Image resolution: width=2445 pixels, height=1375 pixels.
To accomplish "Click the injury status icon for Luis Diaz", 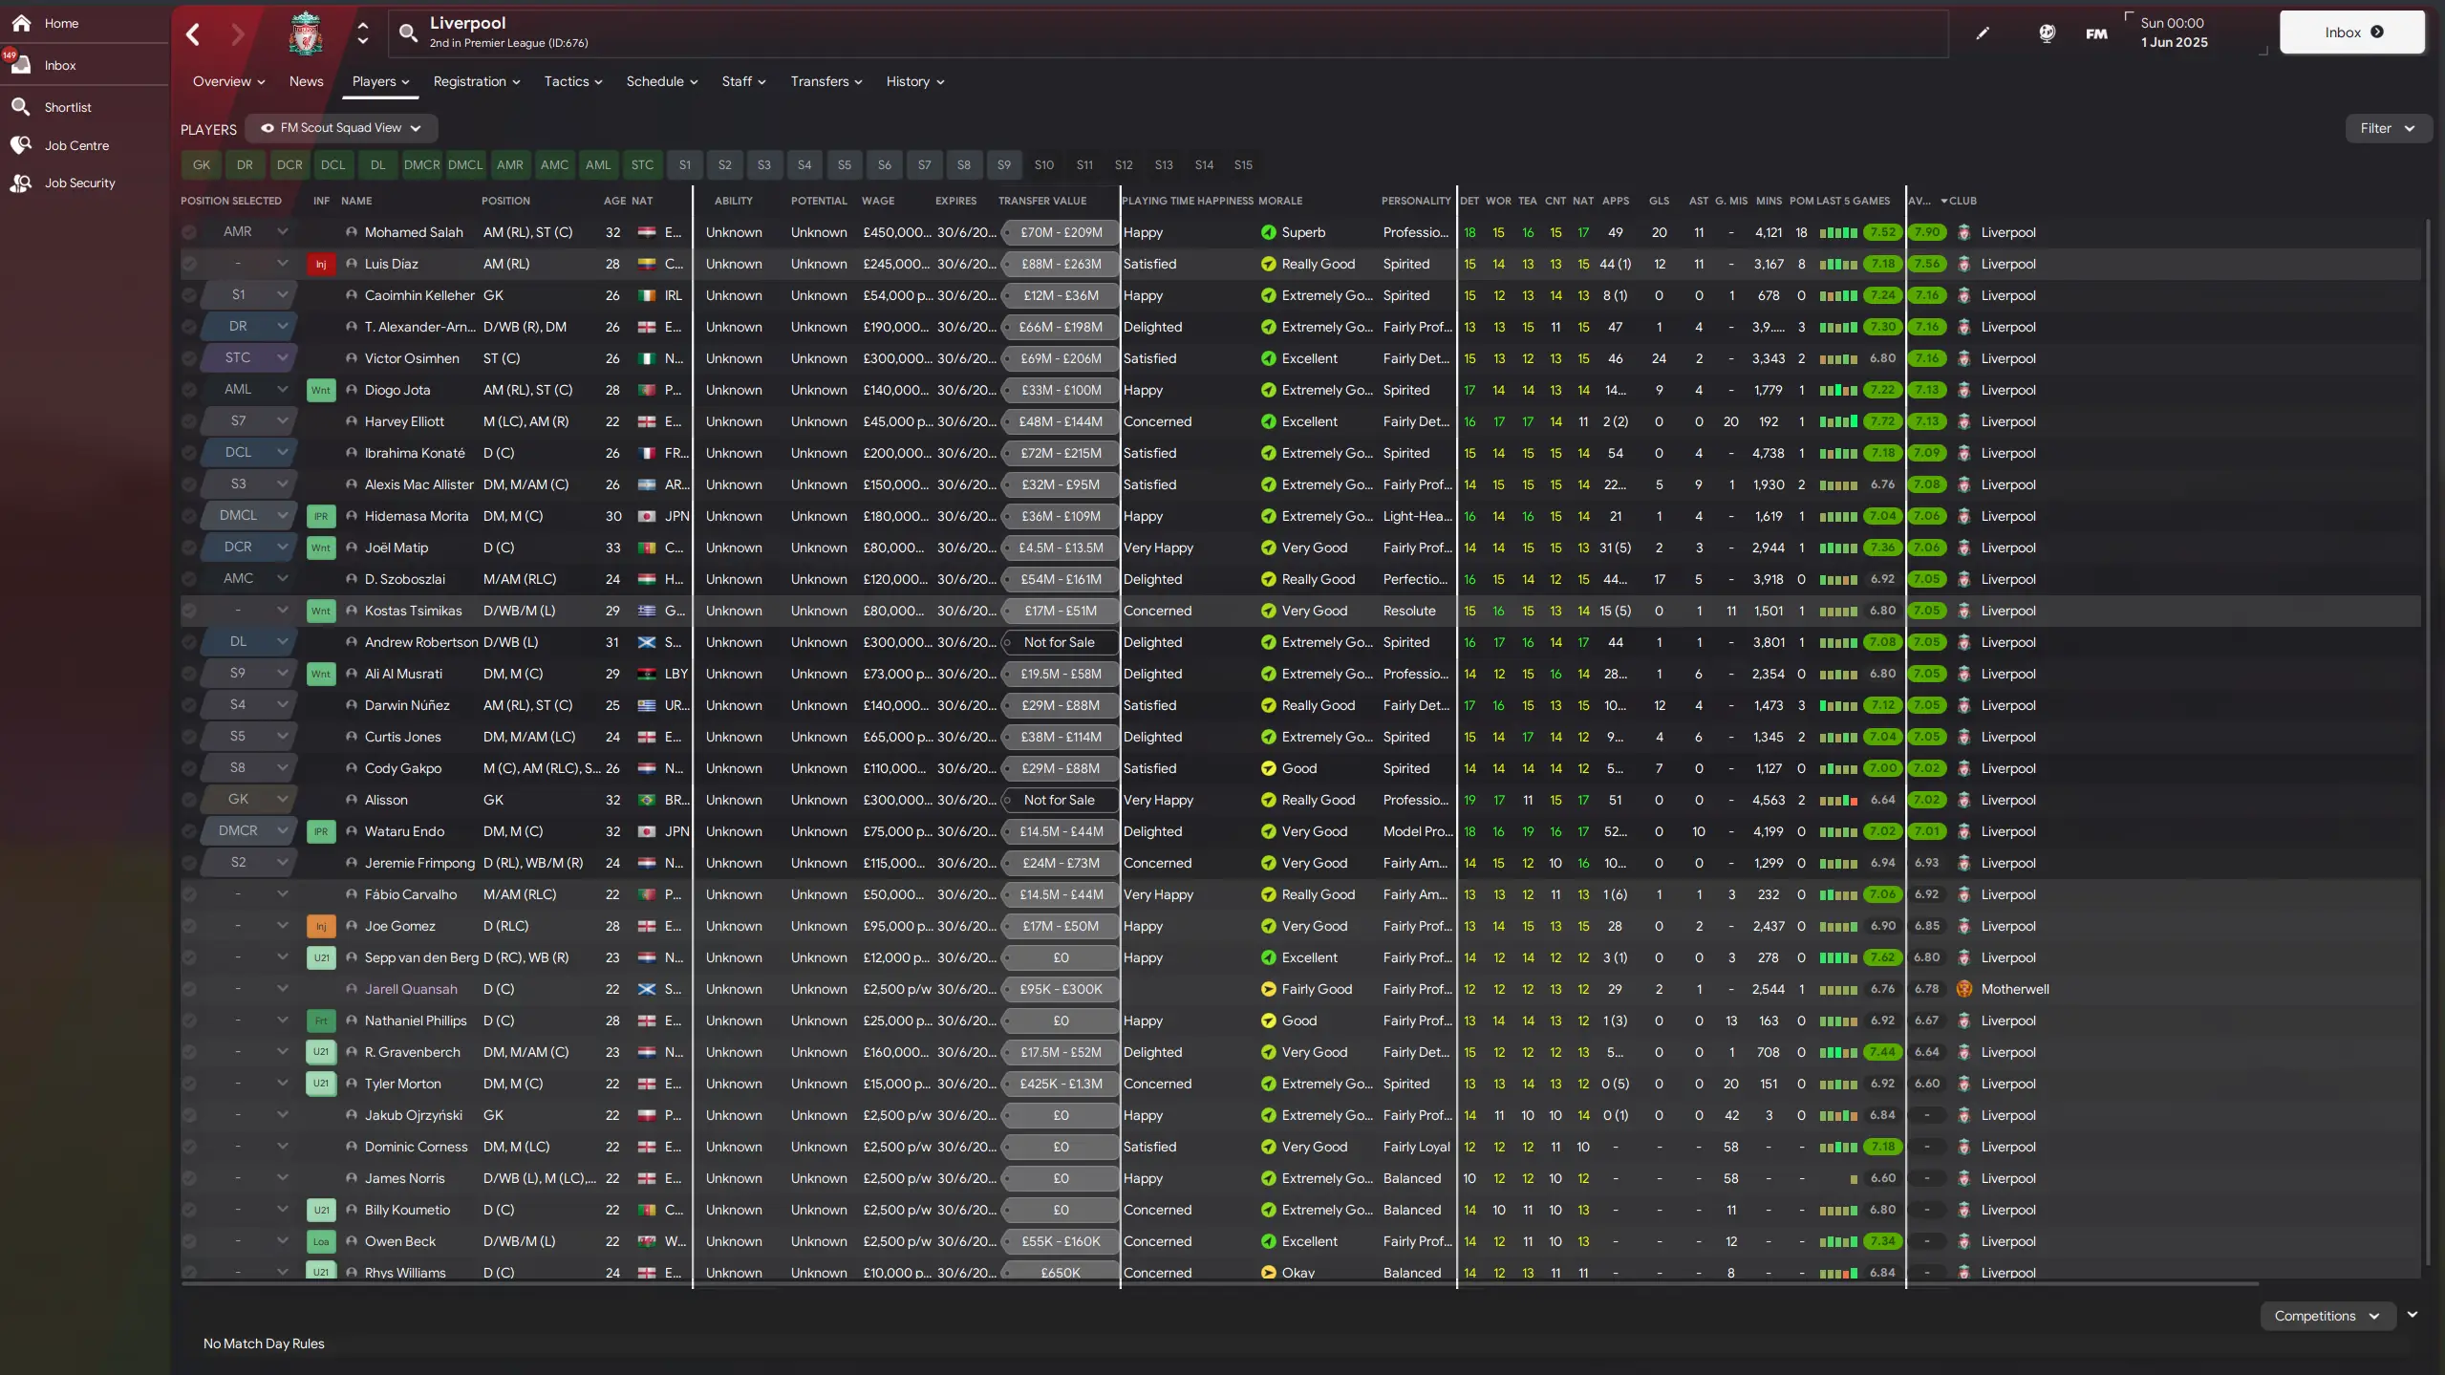I will click(x=321, y=264).
